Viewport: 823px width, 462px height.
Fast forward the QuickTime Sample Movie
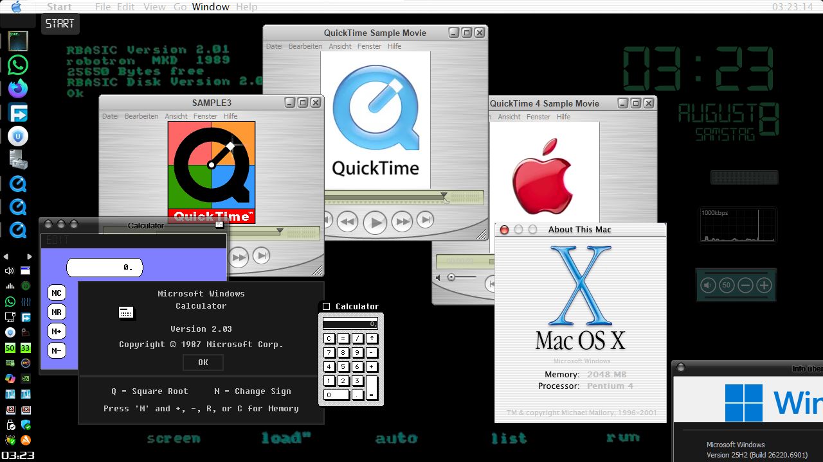[x=402, y=222]
